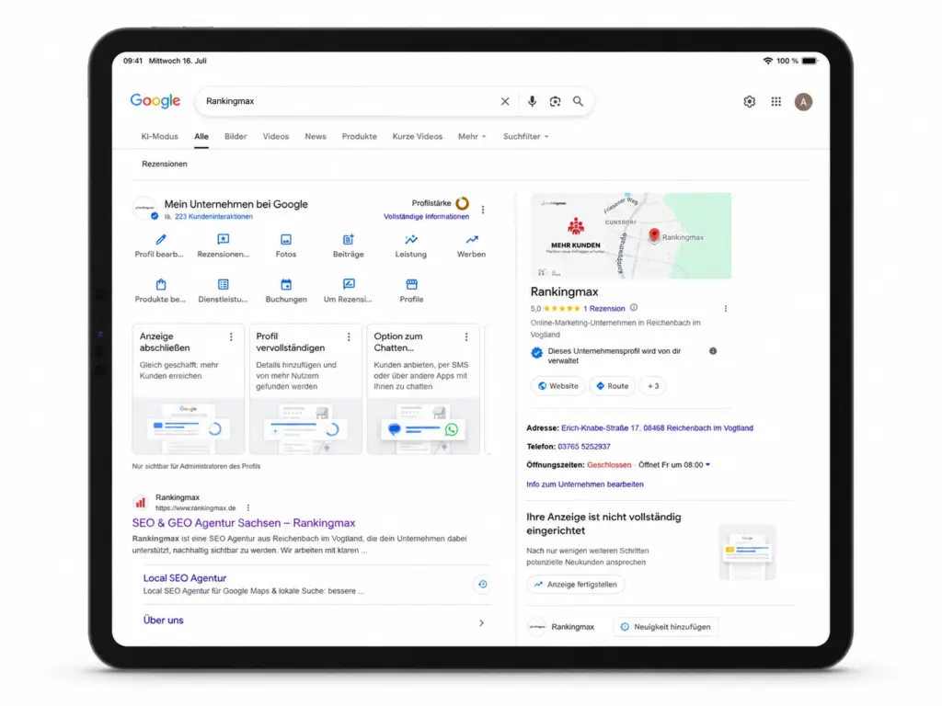Click the Neuigkeit hinzufügen button

pyautogui.click(x=666, y=627)
